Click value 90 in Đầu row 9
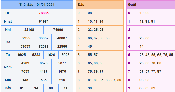The width and height of the screenshot is (175, 92). [x=90, y=88]
